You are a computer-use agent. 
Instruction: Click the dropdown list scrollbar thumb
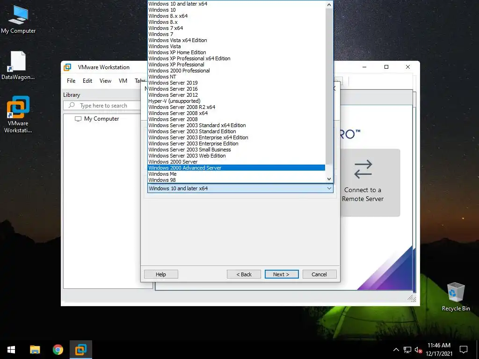tap(329, 86)
